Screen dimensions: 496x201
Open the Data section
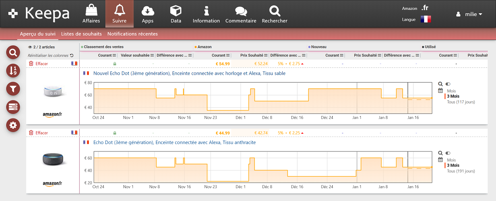(176, 14)
